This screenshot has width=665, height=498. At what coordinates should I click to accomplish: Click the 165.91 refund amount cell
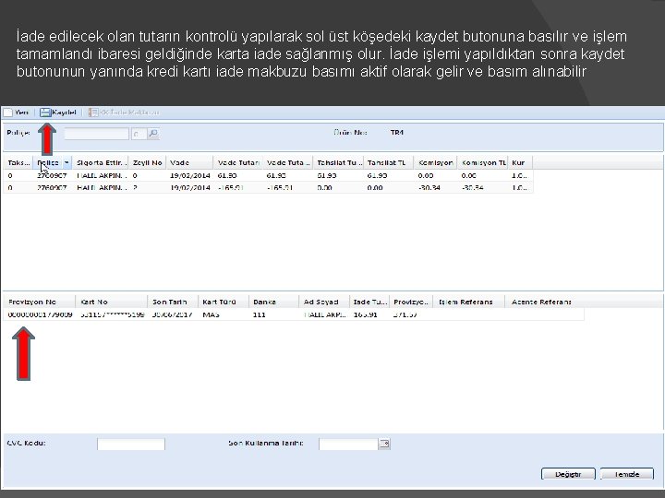point(366,314)
